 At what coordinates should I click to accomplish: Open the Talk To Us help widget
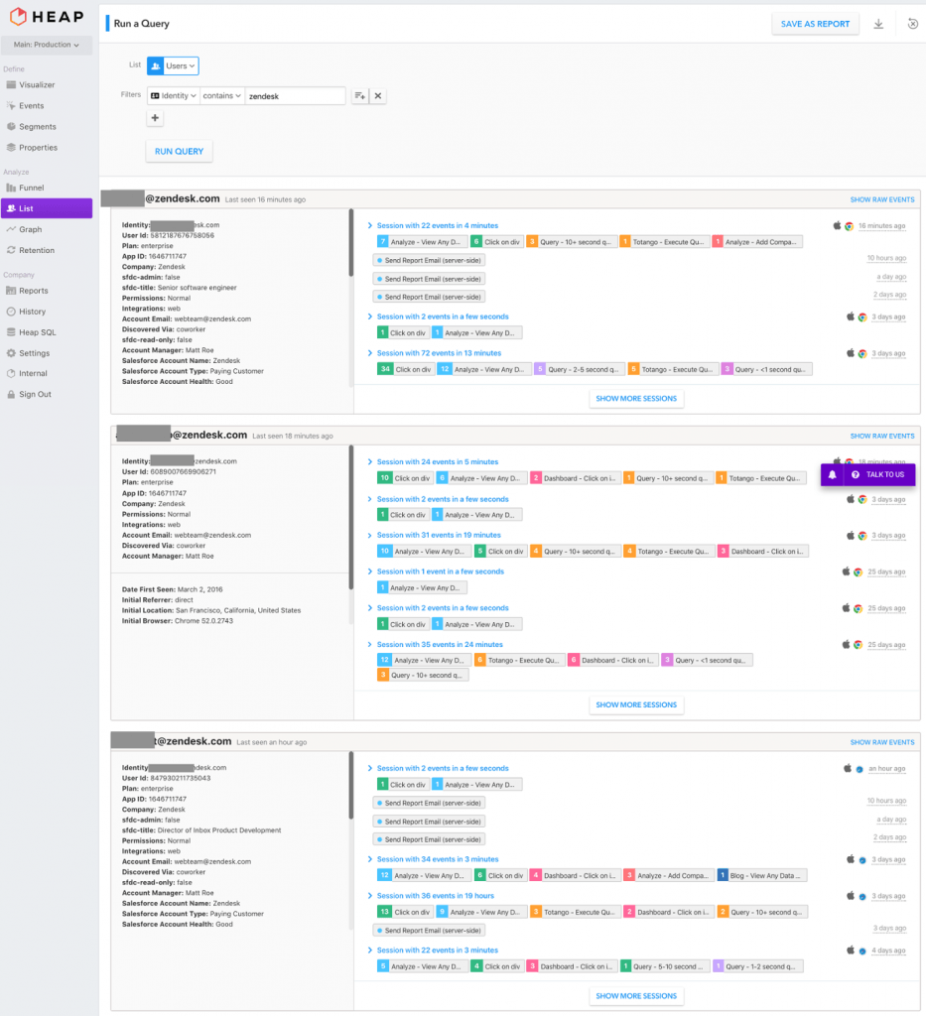878,475
